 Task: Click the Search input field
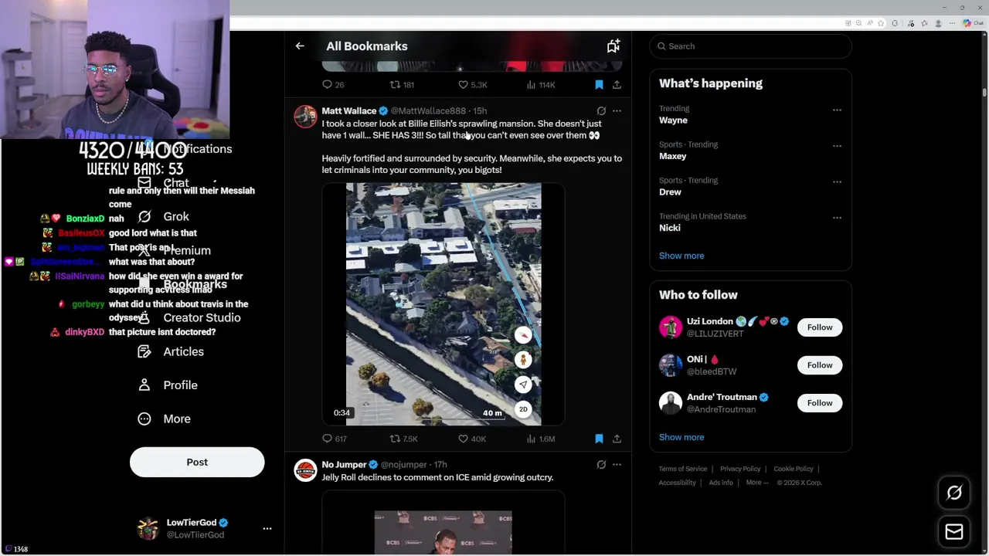[750, 46]
